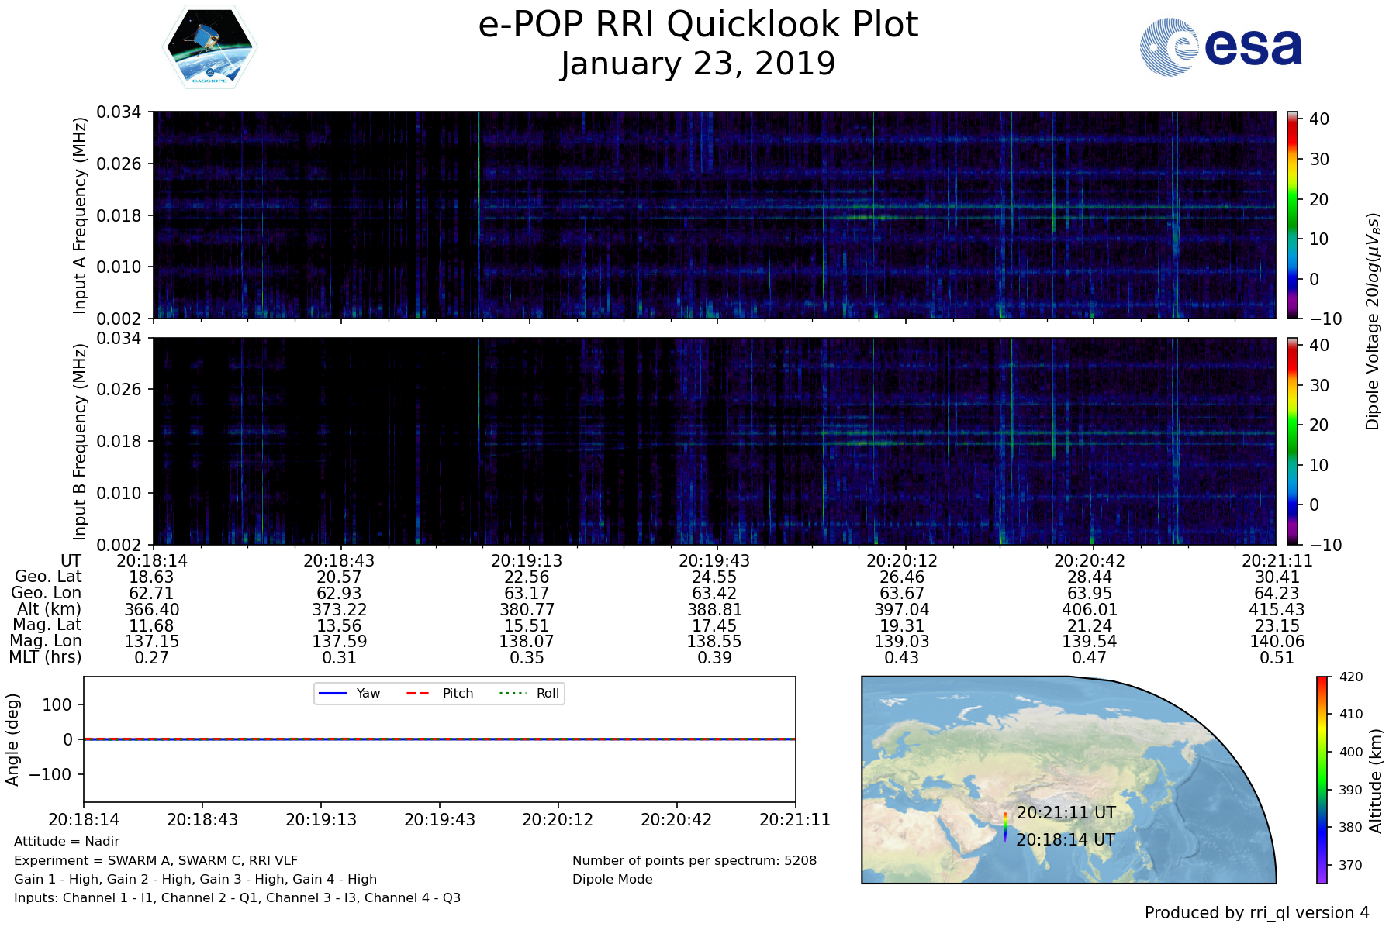
Task: Click the 20:18:14 UT label on the map
Action: [x=1066, y=839]
